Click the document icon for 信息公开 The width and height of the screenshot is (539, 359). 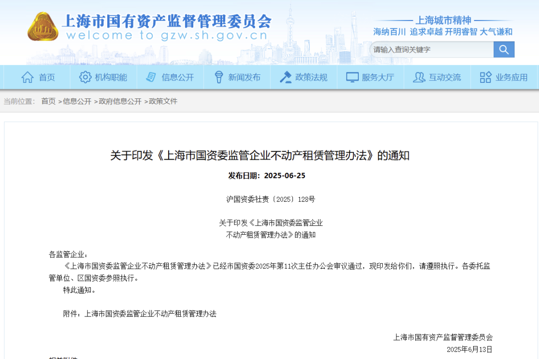[x=151, y=77]
